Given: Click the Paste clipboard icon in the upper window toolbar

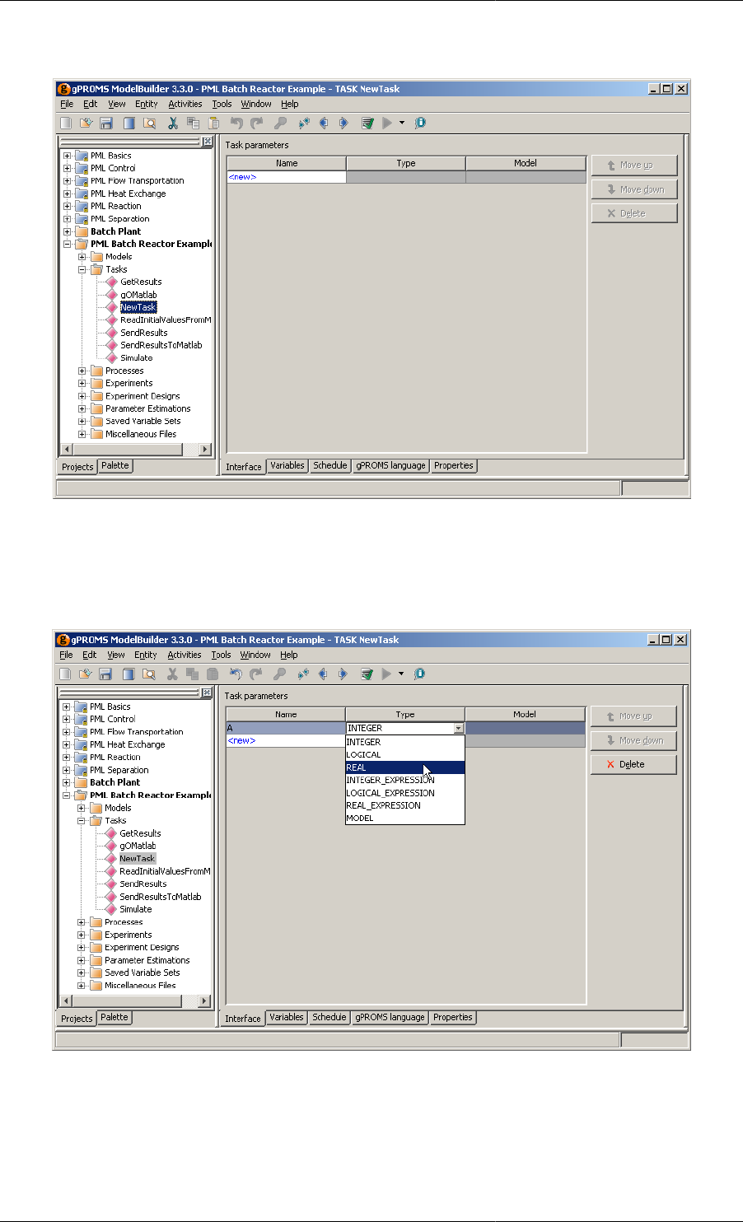Looking at the screenshot, I should coord(213,123).
